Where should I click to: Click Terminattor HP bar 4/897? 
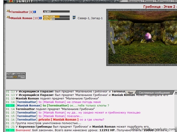tap(56, 11)
